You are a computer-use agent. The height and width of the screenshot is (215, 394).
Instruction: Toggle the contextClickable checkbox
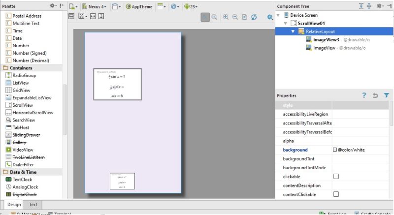pyautogui.click(x=336, y=194)
